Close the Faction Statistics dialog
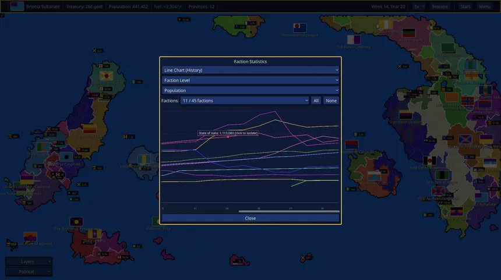The height and width of the screenshot is (280, 501). point(250,218)
